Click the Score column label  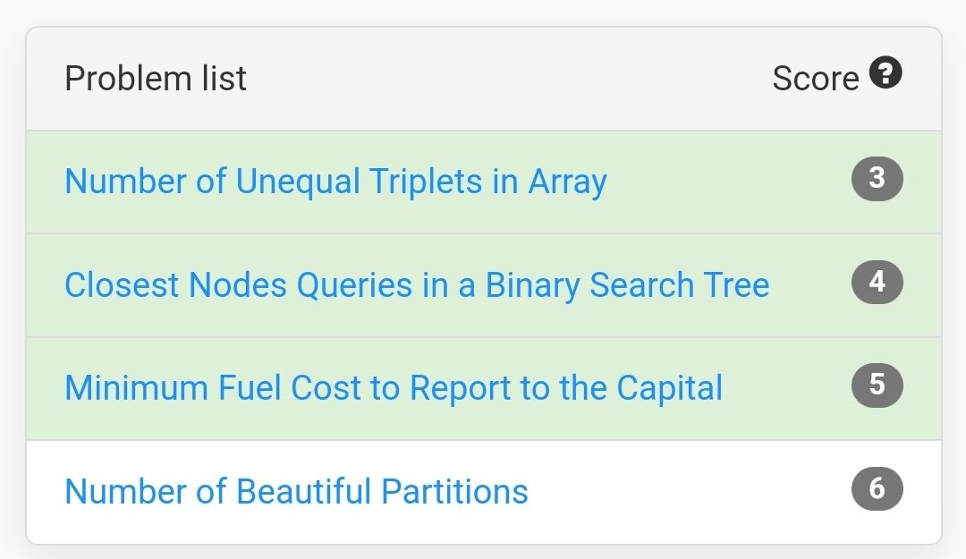(x=816, y=79)
